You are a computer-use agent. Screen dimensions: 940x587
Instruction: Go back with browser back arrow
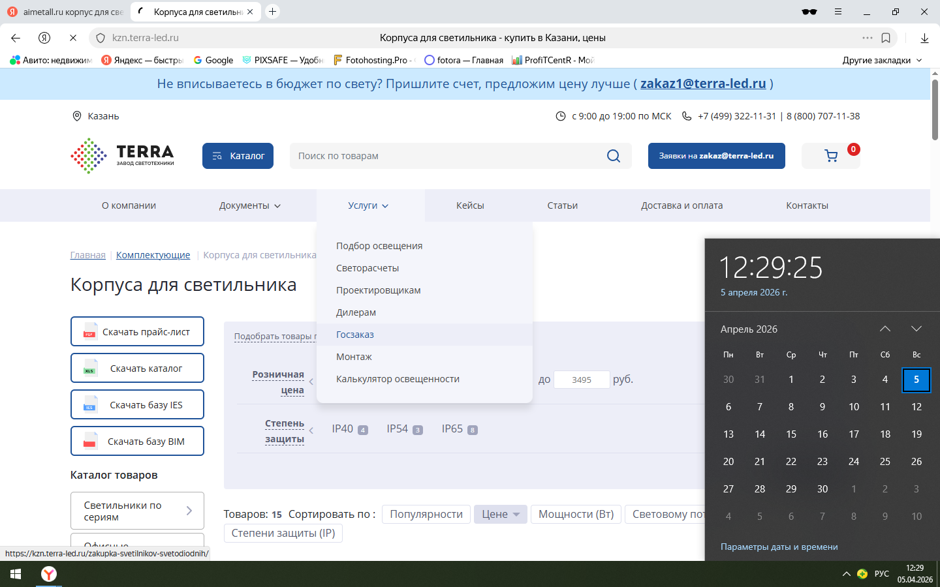[x=16, y=38]
